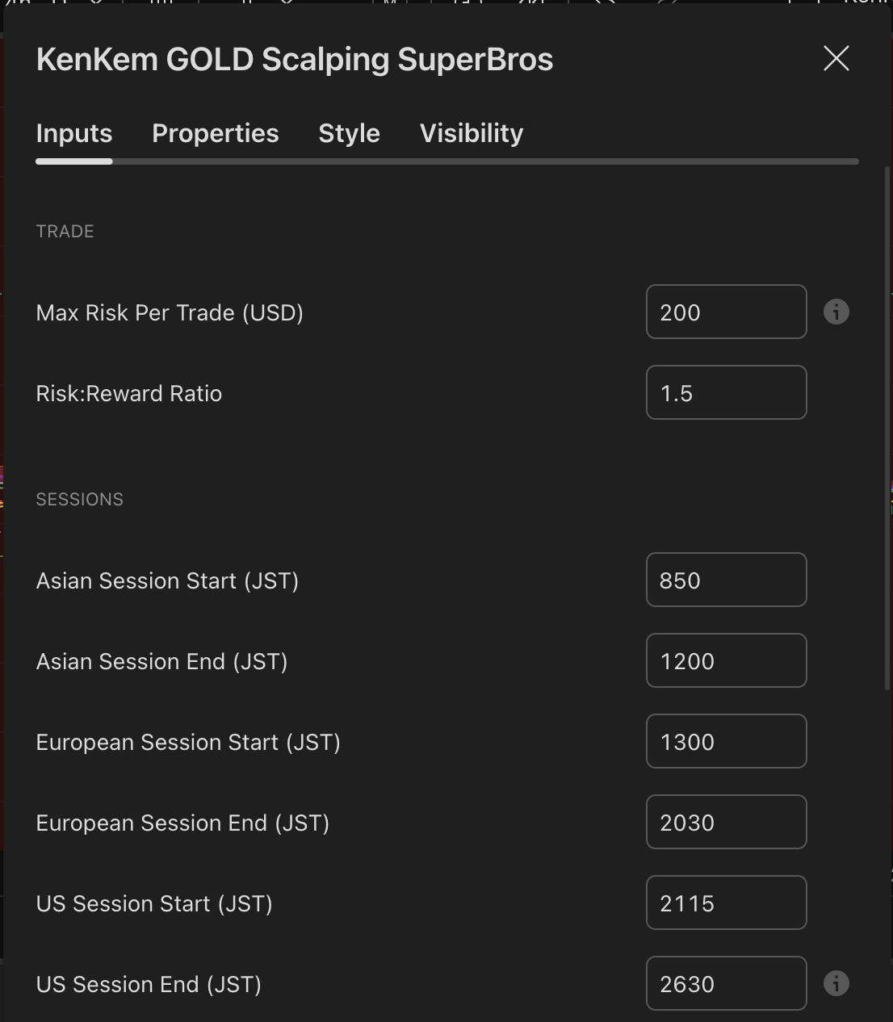Click the info icon beside US Session End

[836, 983]
